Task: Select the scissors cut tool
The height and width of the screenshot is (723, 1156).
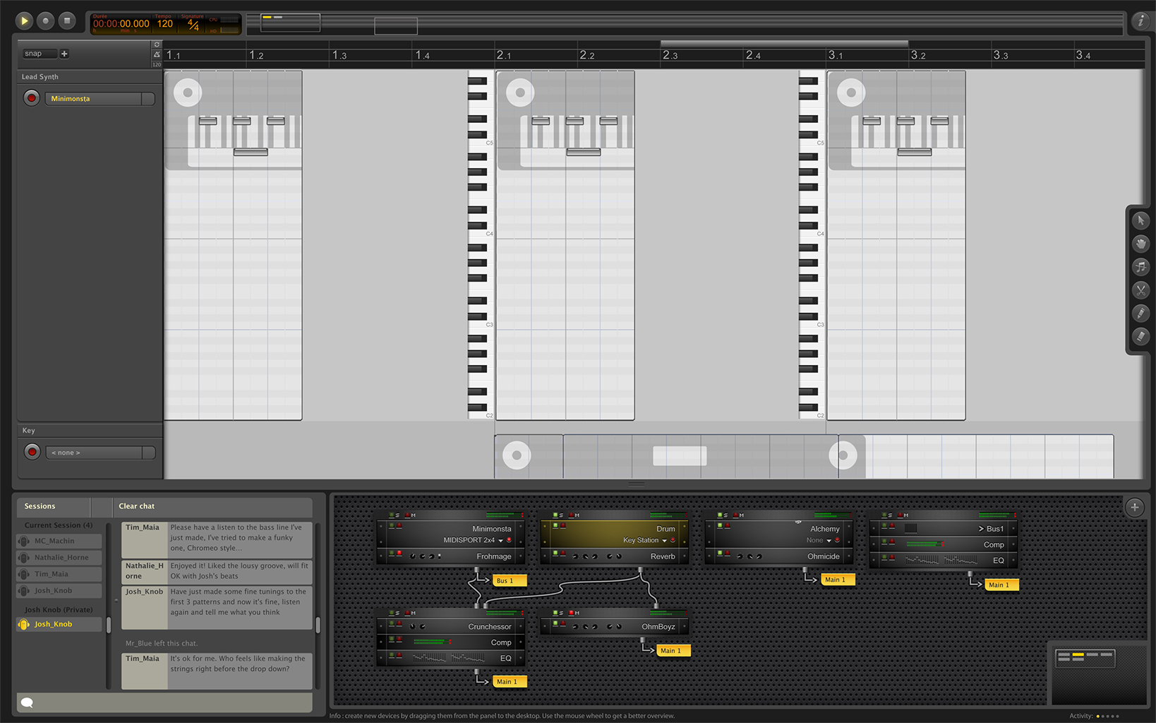Action: click(x=1140, y=290)
